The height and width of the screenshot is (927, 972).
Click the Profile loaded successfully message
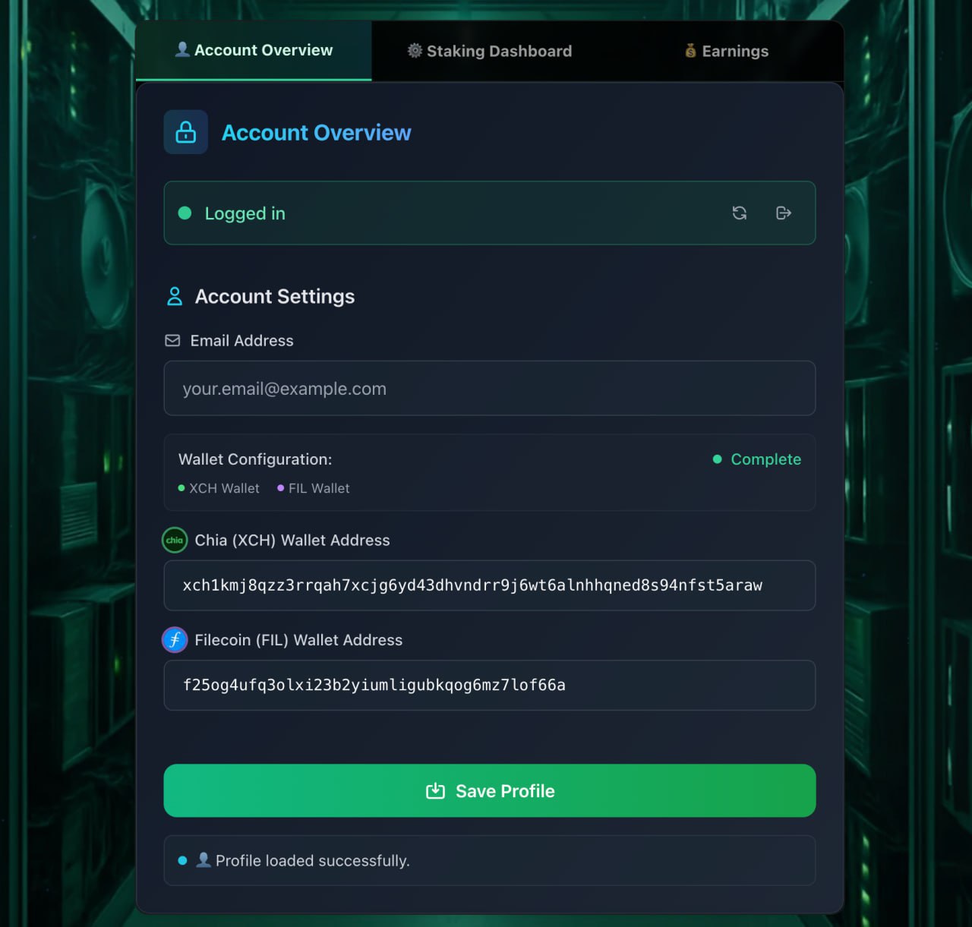[312, 861]
